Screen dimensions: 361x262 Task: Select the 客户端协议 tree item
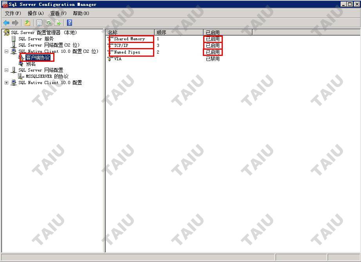[x=38, y=57]
